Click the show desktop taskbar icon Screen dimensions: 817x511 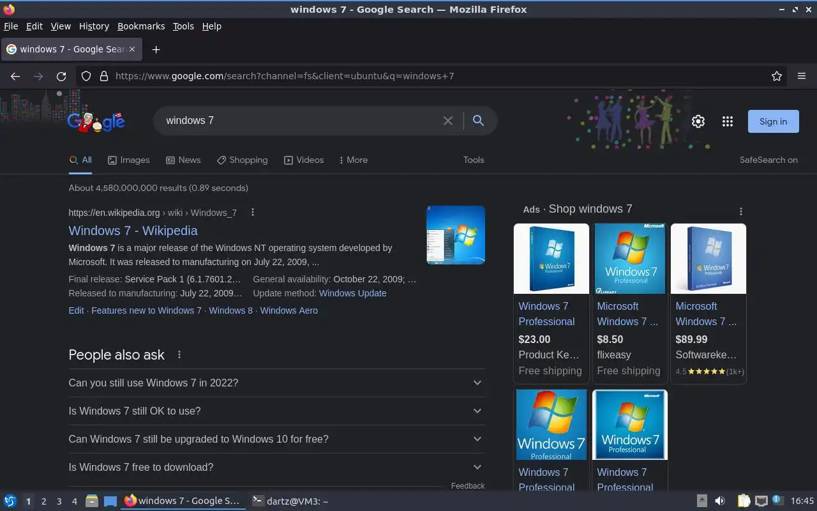point(110,501)
